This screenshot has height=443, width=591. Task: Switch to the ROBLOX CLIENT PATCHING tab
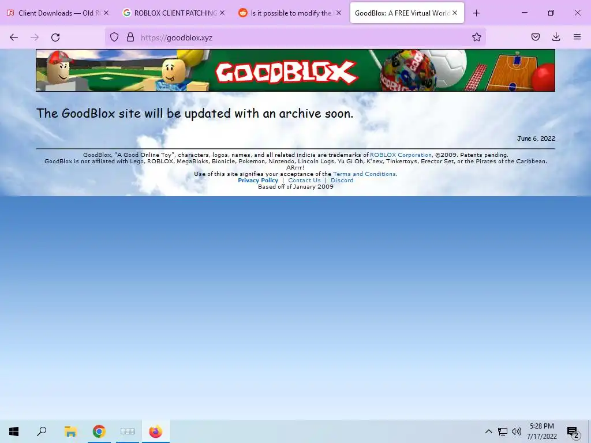click(173, 13)
